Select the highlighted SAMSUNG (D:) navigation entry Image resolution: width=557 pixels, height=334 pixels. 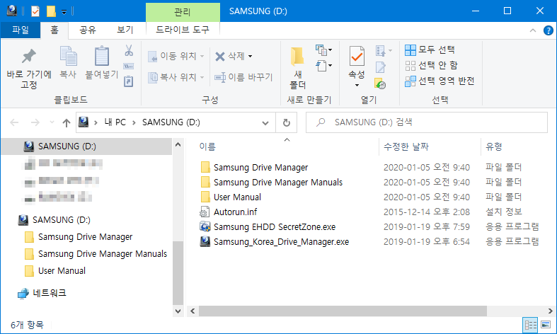86,146
